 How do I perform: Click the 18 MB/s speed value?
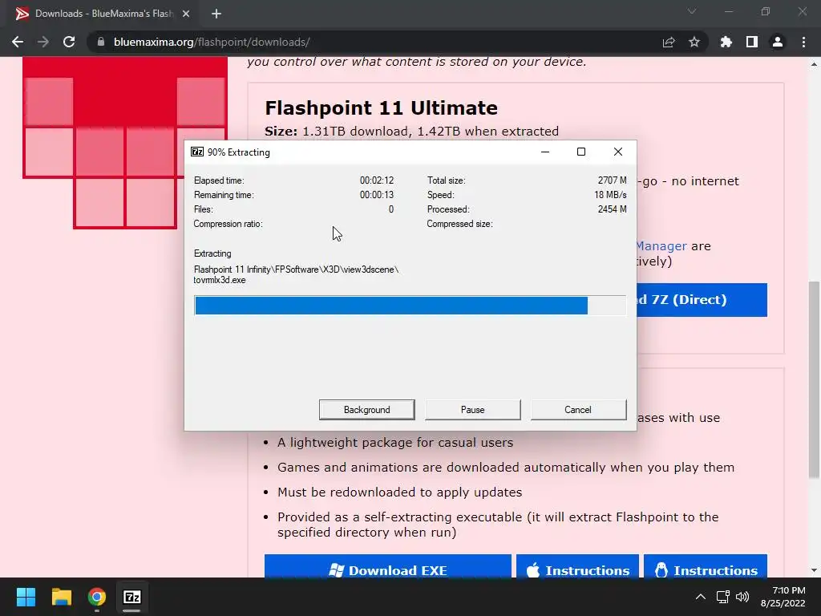pyautogui.click(x=610, y=195)
